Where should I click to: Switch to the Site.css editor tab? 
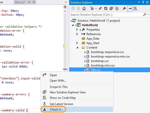pos(20,2)
